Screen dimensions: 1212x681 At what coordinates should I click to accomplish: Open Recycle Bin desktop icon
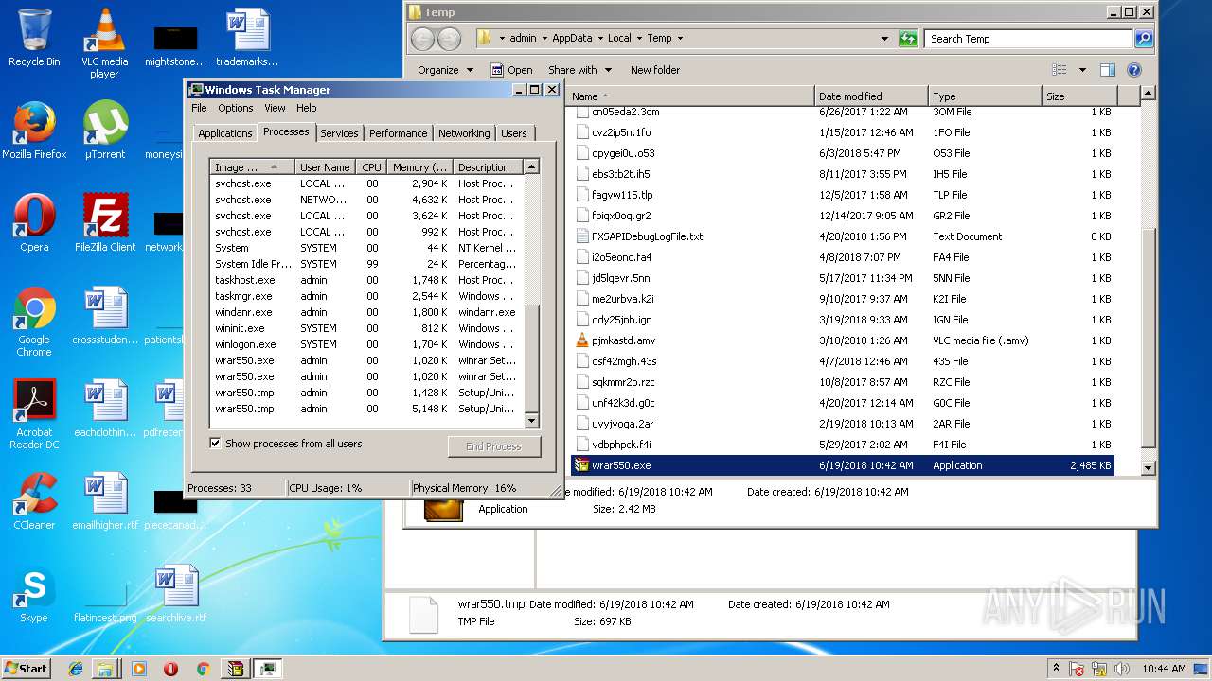34,38
